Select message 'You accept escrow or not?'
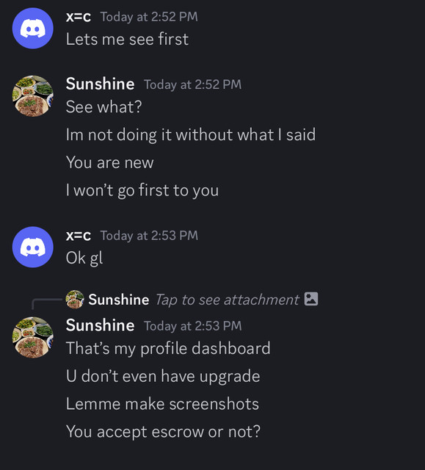This screenshot has height=470, width=425. coord(163,432)
